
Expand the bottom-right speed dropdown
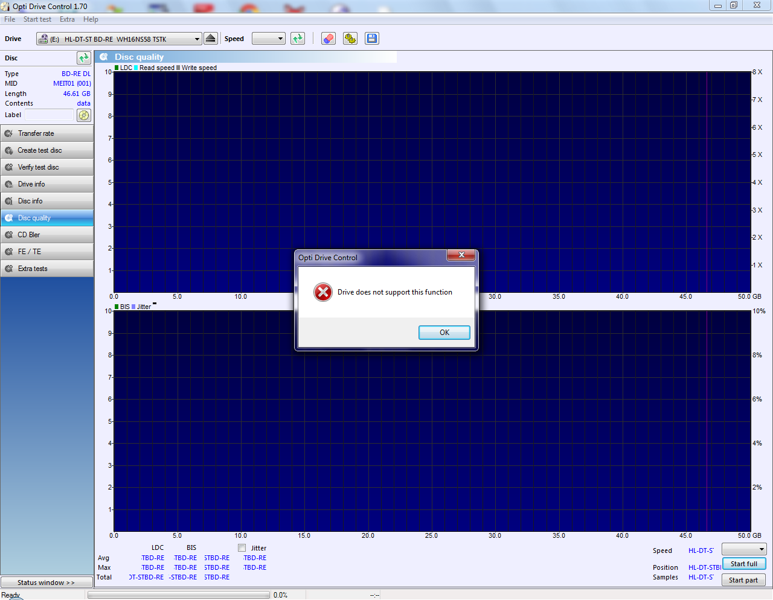point(762,549)
